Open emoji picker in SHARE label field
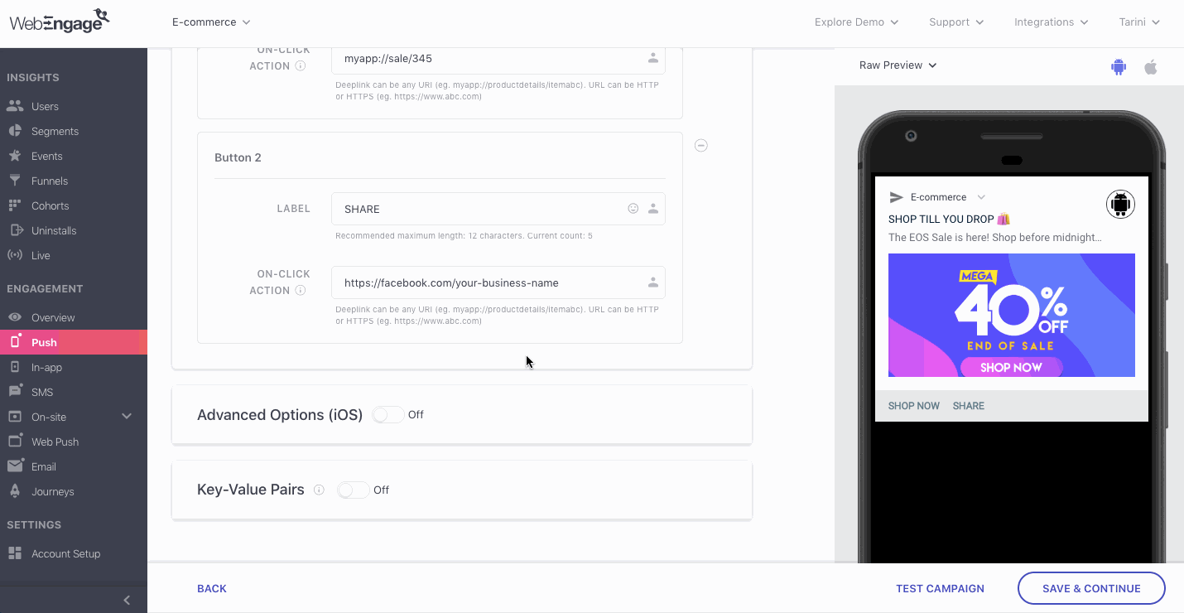 pos(633,209)
